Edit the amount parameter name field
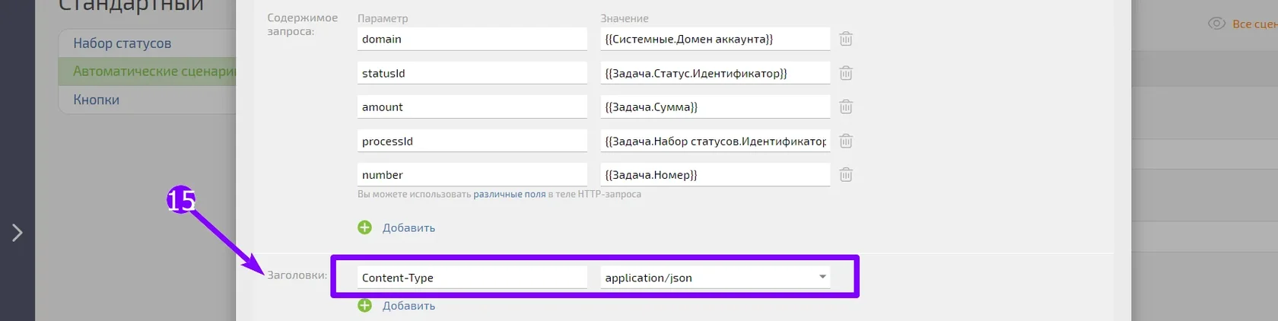1278x321 pixels. pyautogui.click(x=472, y=106)
